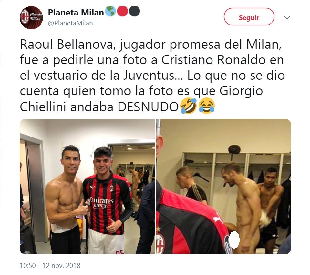The width and height of the screenshot is (310, 275).
Task: Expand the tweet options chevron
Action: pos(287,17)
